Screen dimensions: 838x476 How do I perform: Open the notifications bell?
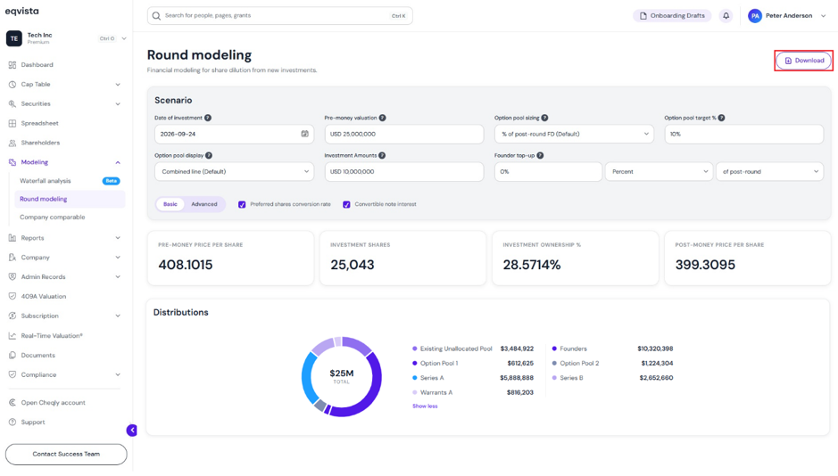pos(726,15)
